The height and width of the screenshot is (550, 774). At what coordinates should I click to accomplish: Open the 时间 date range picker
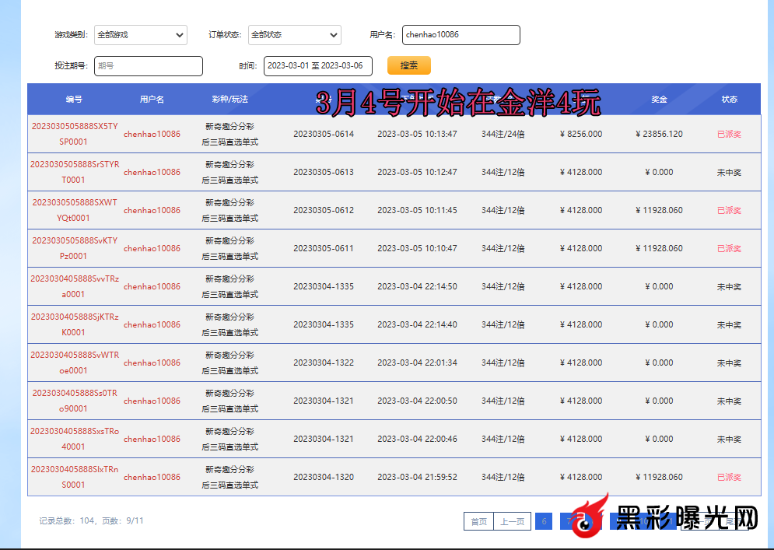(x=317, y=66)
